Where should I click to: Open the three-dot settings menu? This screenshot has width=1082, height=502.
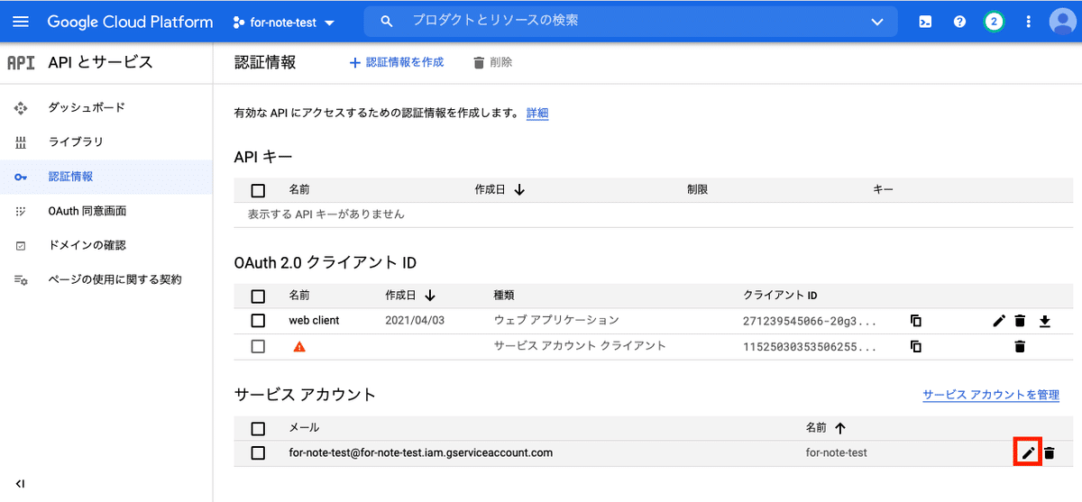click(x=1028, y=22)
